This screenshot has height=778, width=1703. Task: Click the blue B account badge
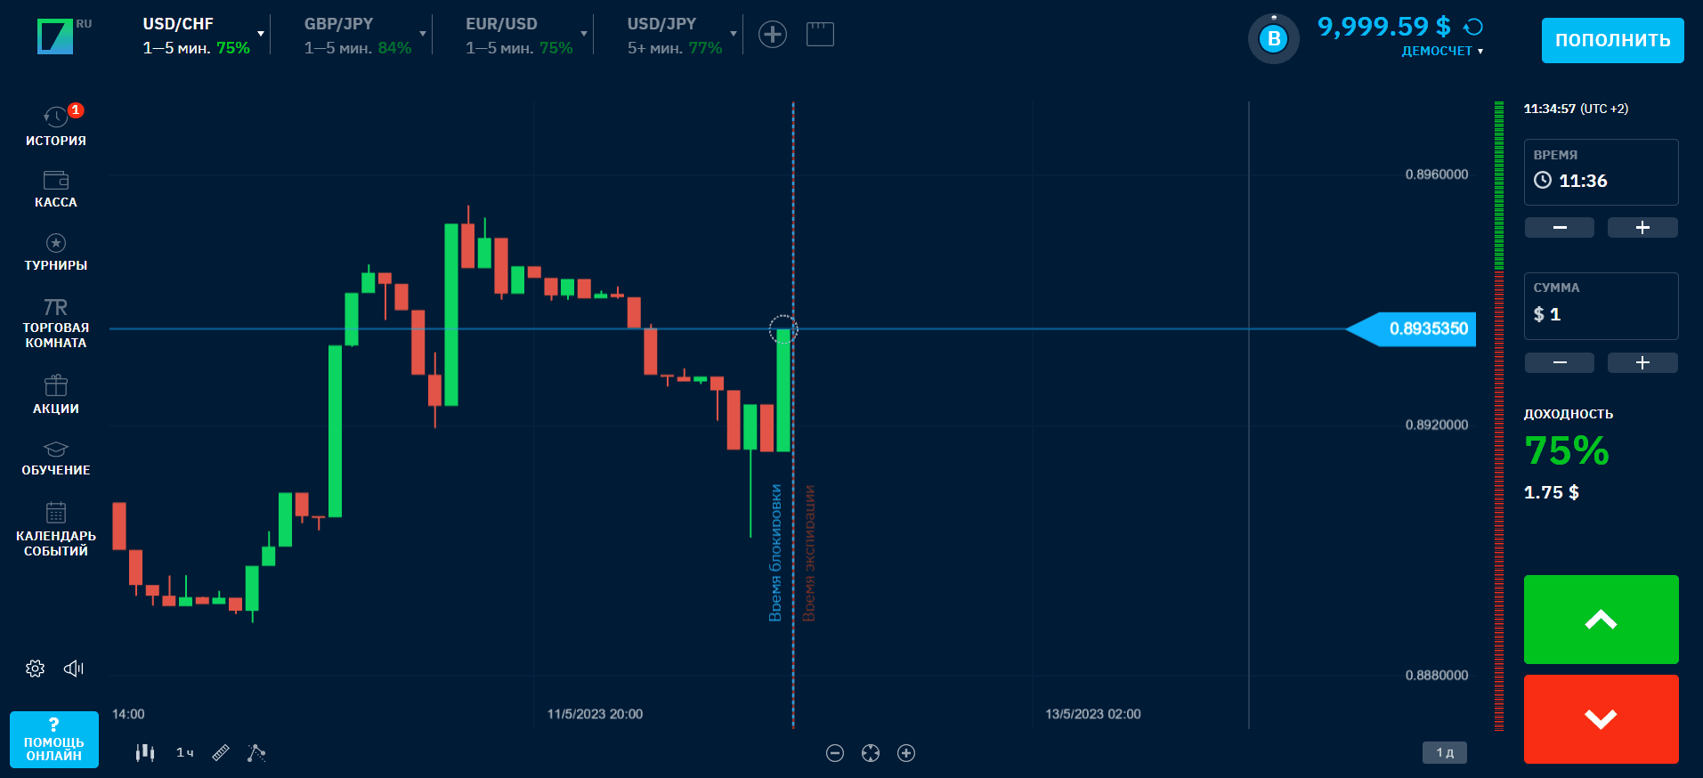coord(1274,39)
